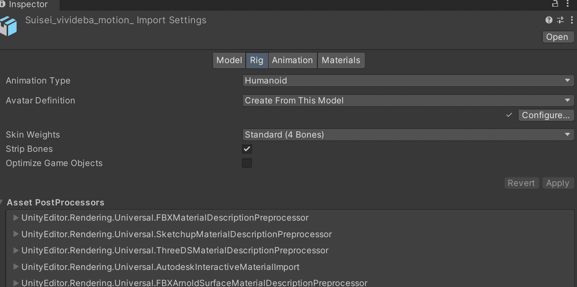Viewport: 577px width, 287px height.
Task: Click the Configure... button
Action: (x=546, y=115)
